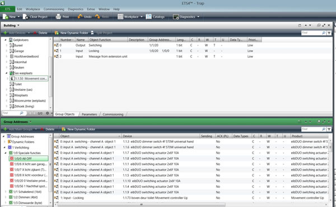
Task: Click the Group Addresses search field
Action: (311, 129)
